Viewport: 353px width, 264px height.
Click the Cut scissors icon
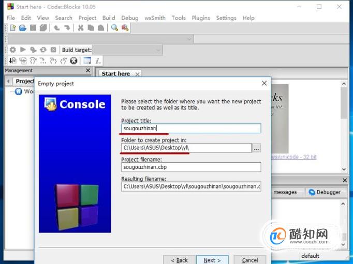pos(81,28)
